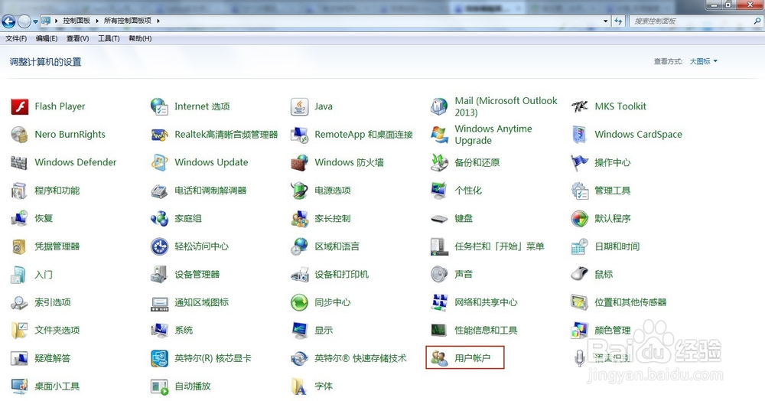Click the 搜索控制面板 search field
765x401 pixels.
tap(695, 21)
